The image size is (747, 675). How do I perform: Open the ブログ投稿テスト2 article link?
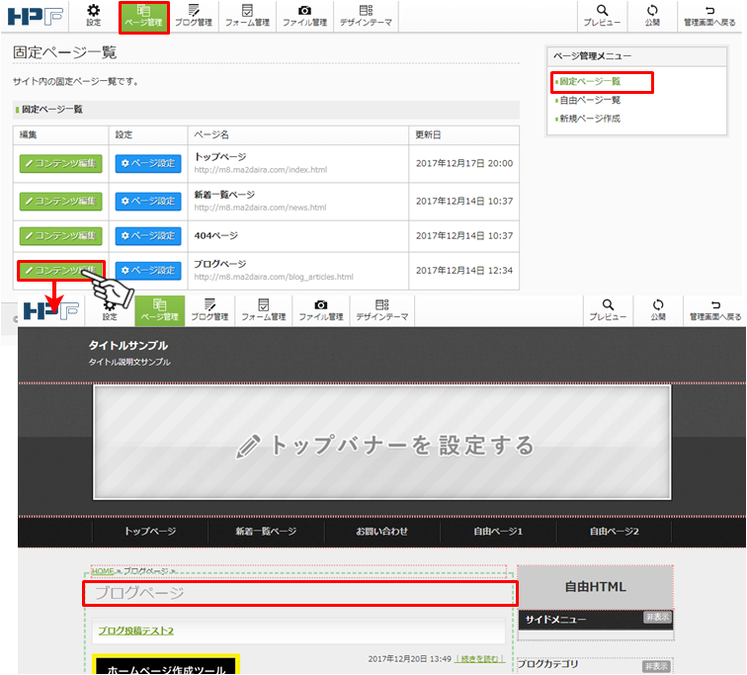click(136, 631)
